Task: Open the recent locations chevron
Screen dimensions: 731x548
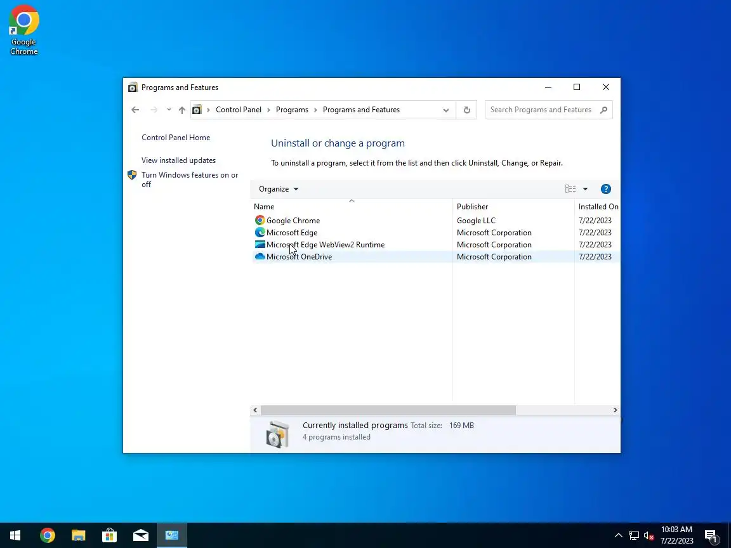Action: coord(169,110)
